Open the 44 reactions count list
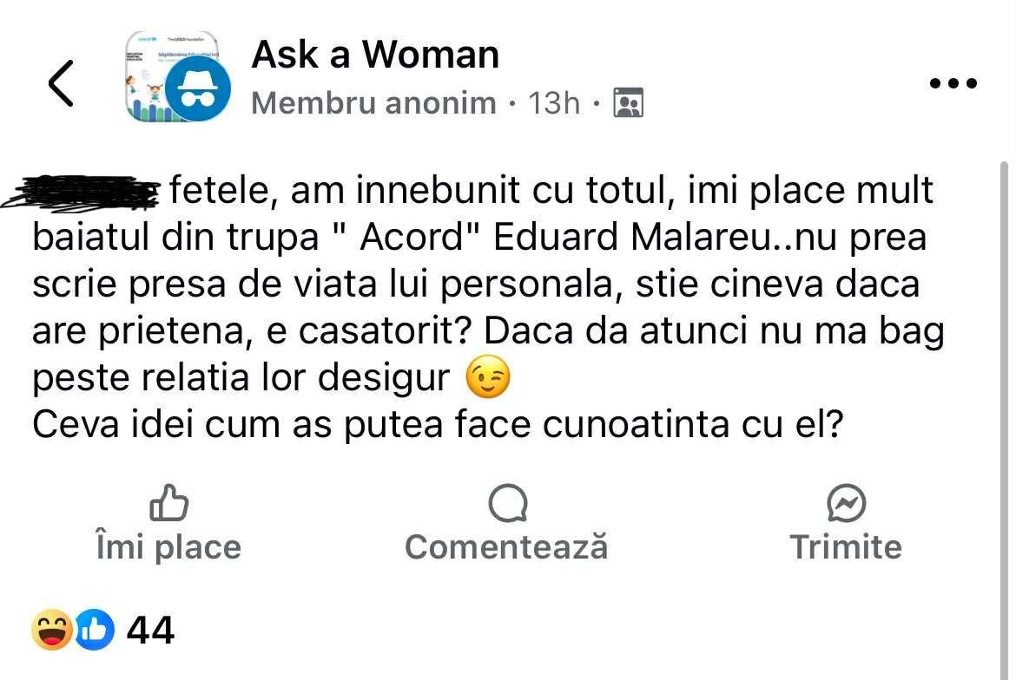1016x680 pixels. point(150,630)
